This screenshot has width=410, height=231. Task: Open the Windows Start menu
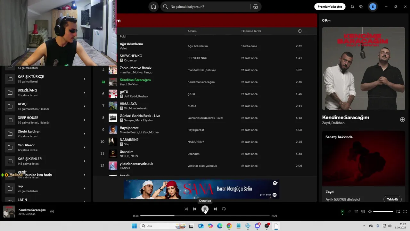pyautogui.click(x=134, y=226)
